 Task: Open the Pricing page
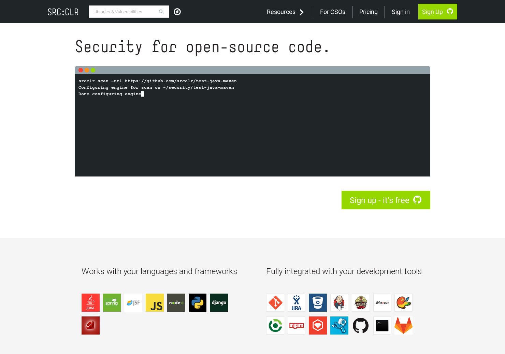369,12
